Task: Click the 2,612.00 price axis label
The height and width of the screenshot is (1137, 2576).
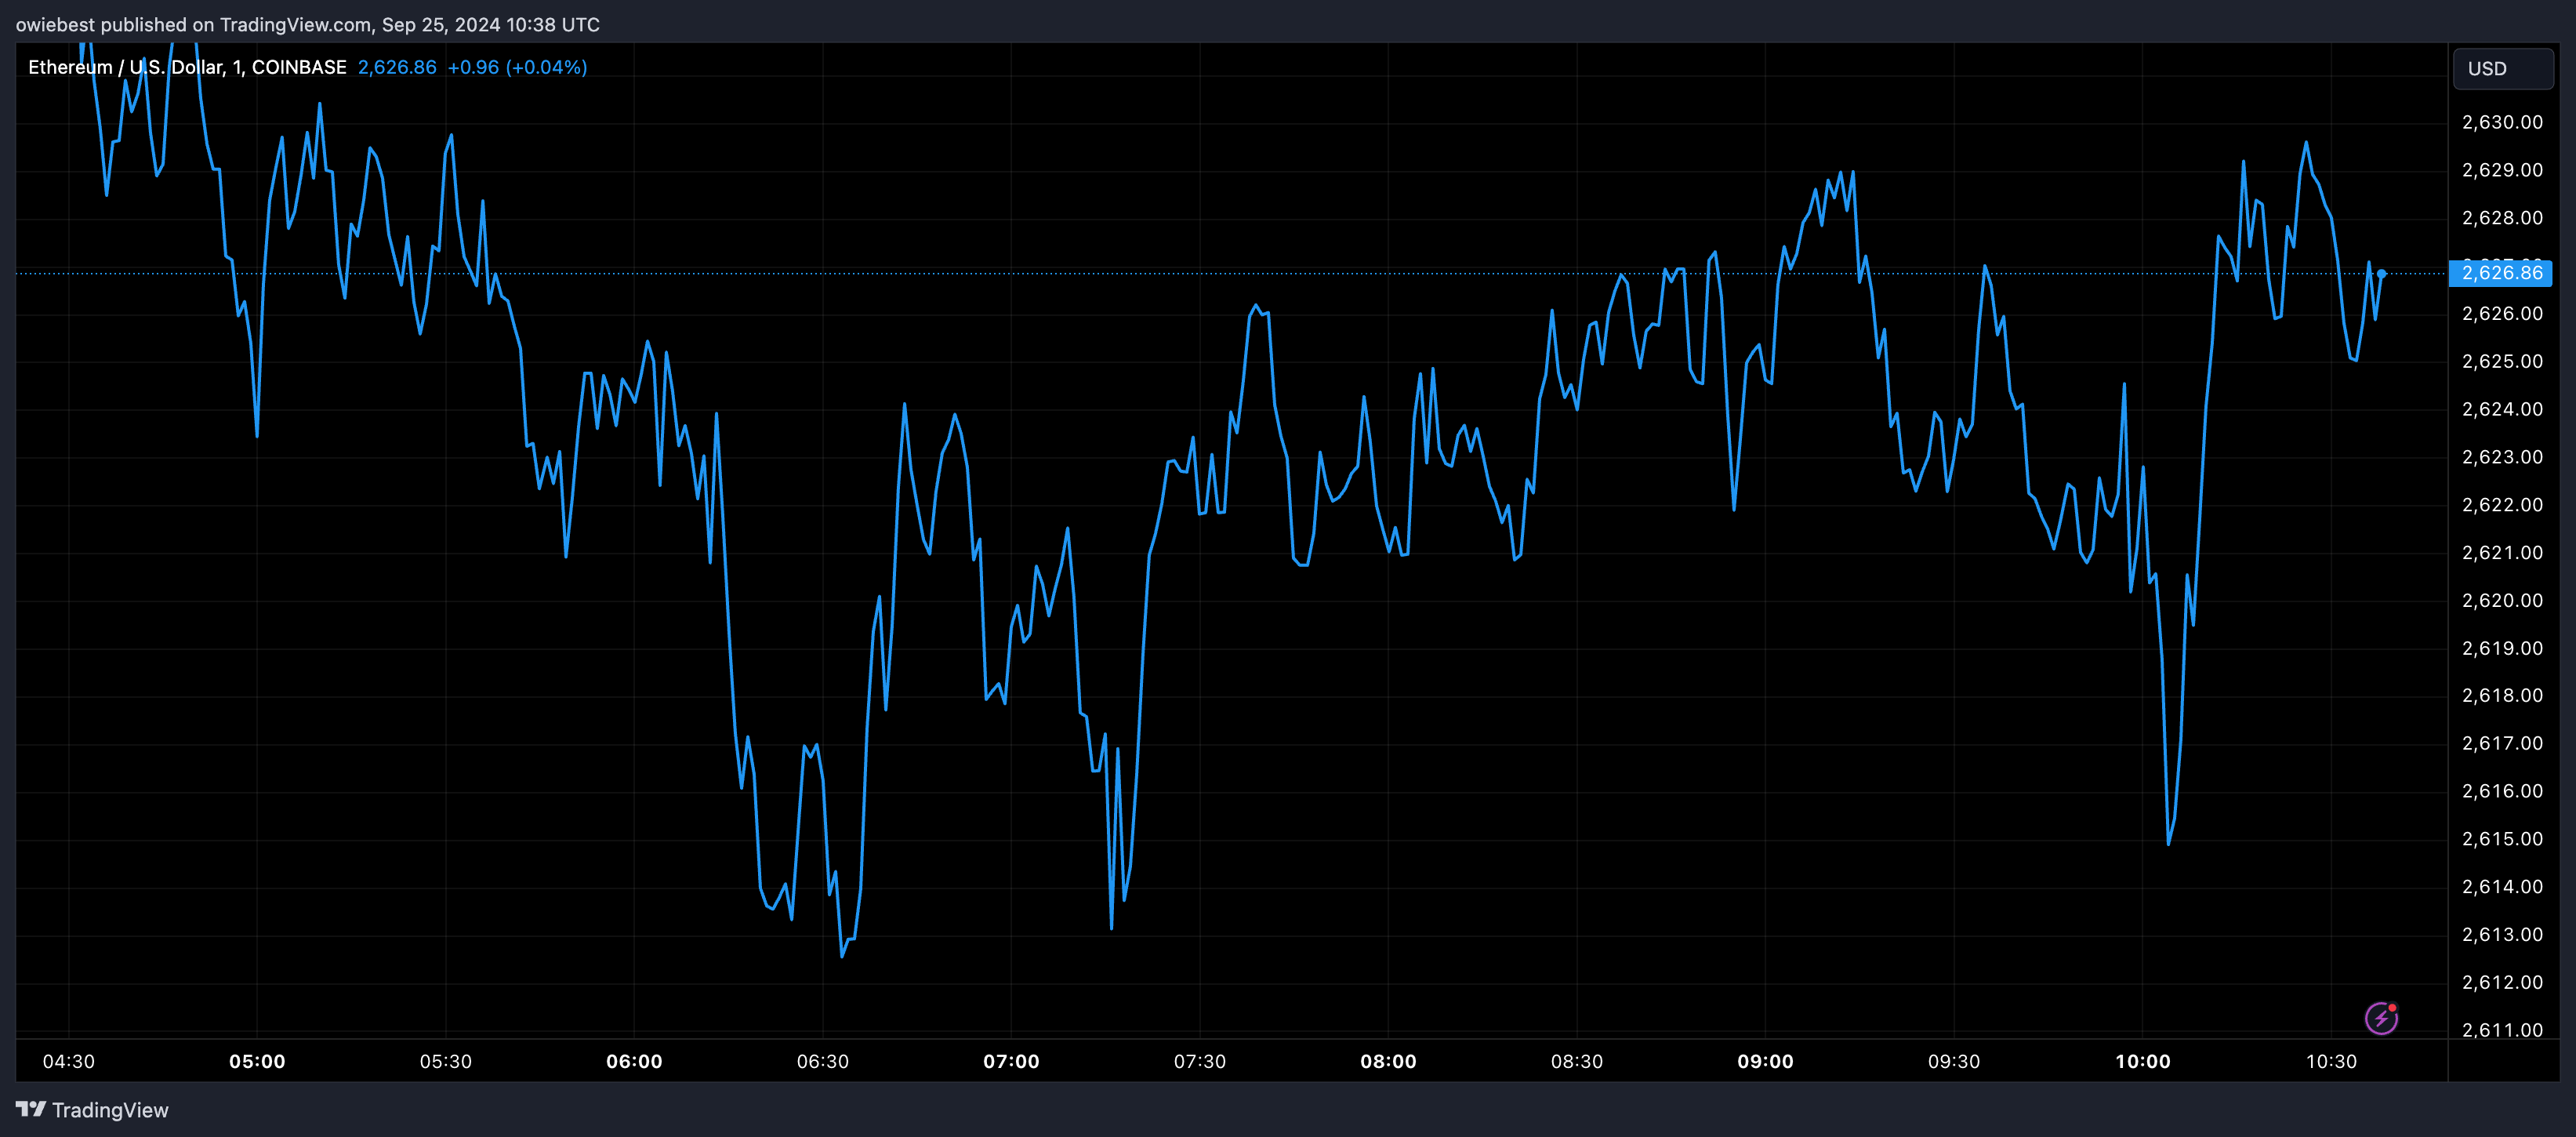Action: tap(2502, 982)
